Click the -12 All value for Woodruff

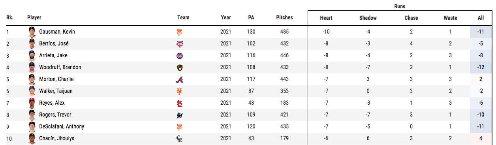point(481,67)
